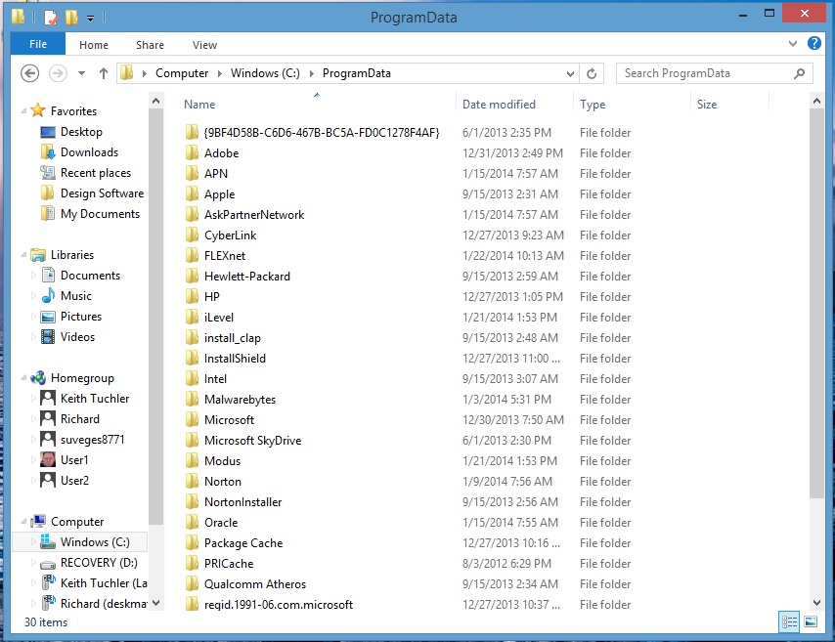Viewport: 835px width, 642px height.
Task: Select the Adobe folder icon
Action: tap(193, 153)
